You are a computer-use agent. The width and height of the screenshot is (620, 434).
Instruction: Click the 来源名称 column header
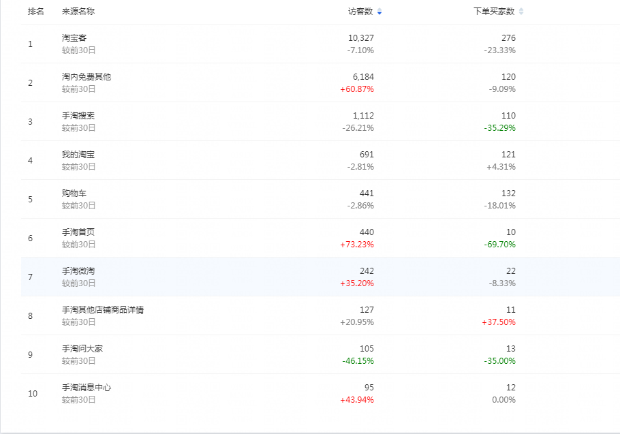[x=78, y=12]
